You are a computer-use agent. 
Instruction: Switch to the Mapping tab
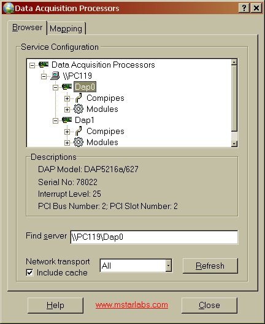66,28
